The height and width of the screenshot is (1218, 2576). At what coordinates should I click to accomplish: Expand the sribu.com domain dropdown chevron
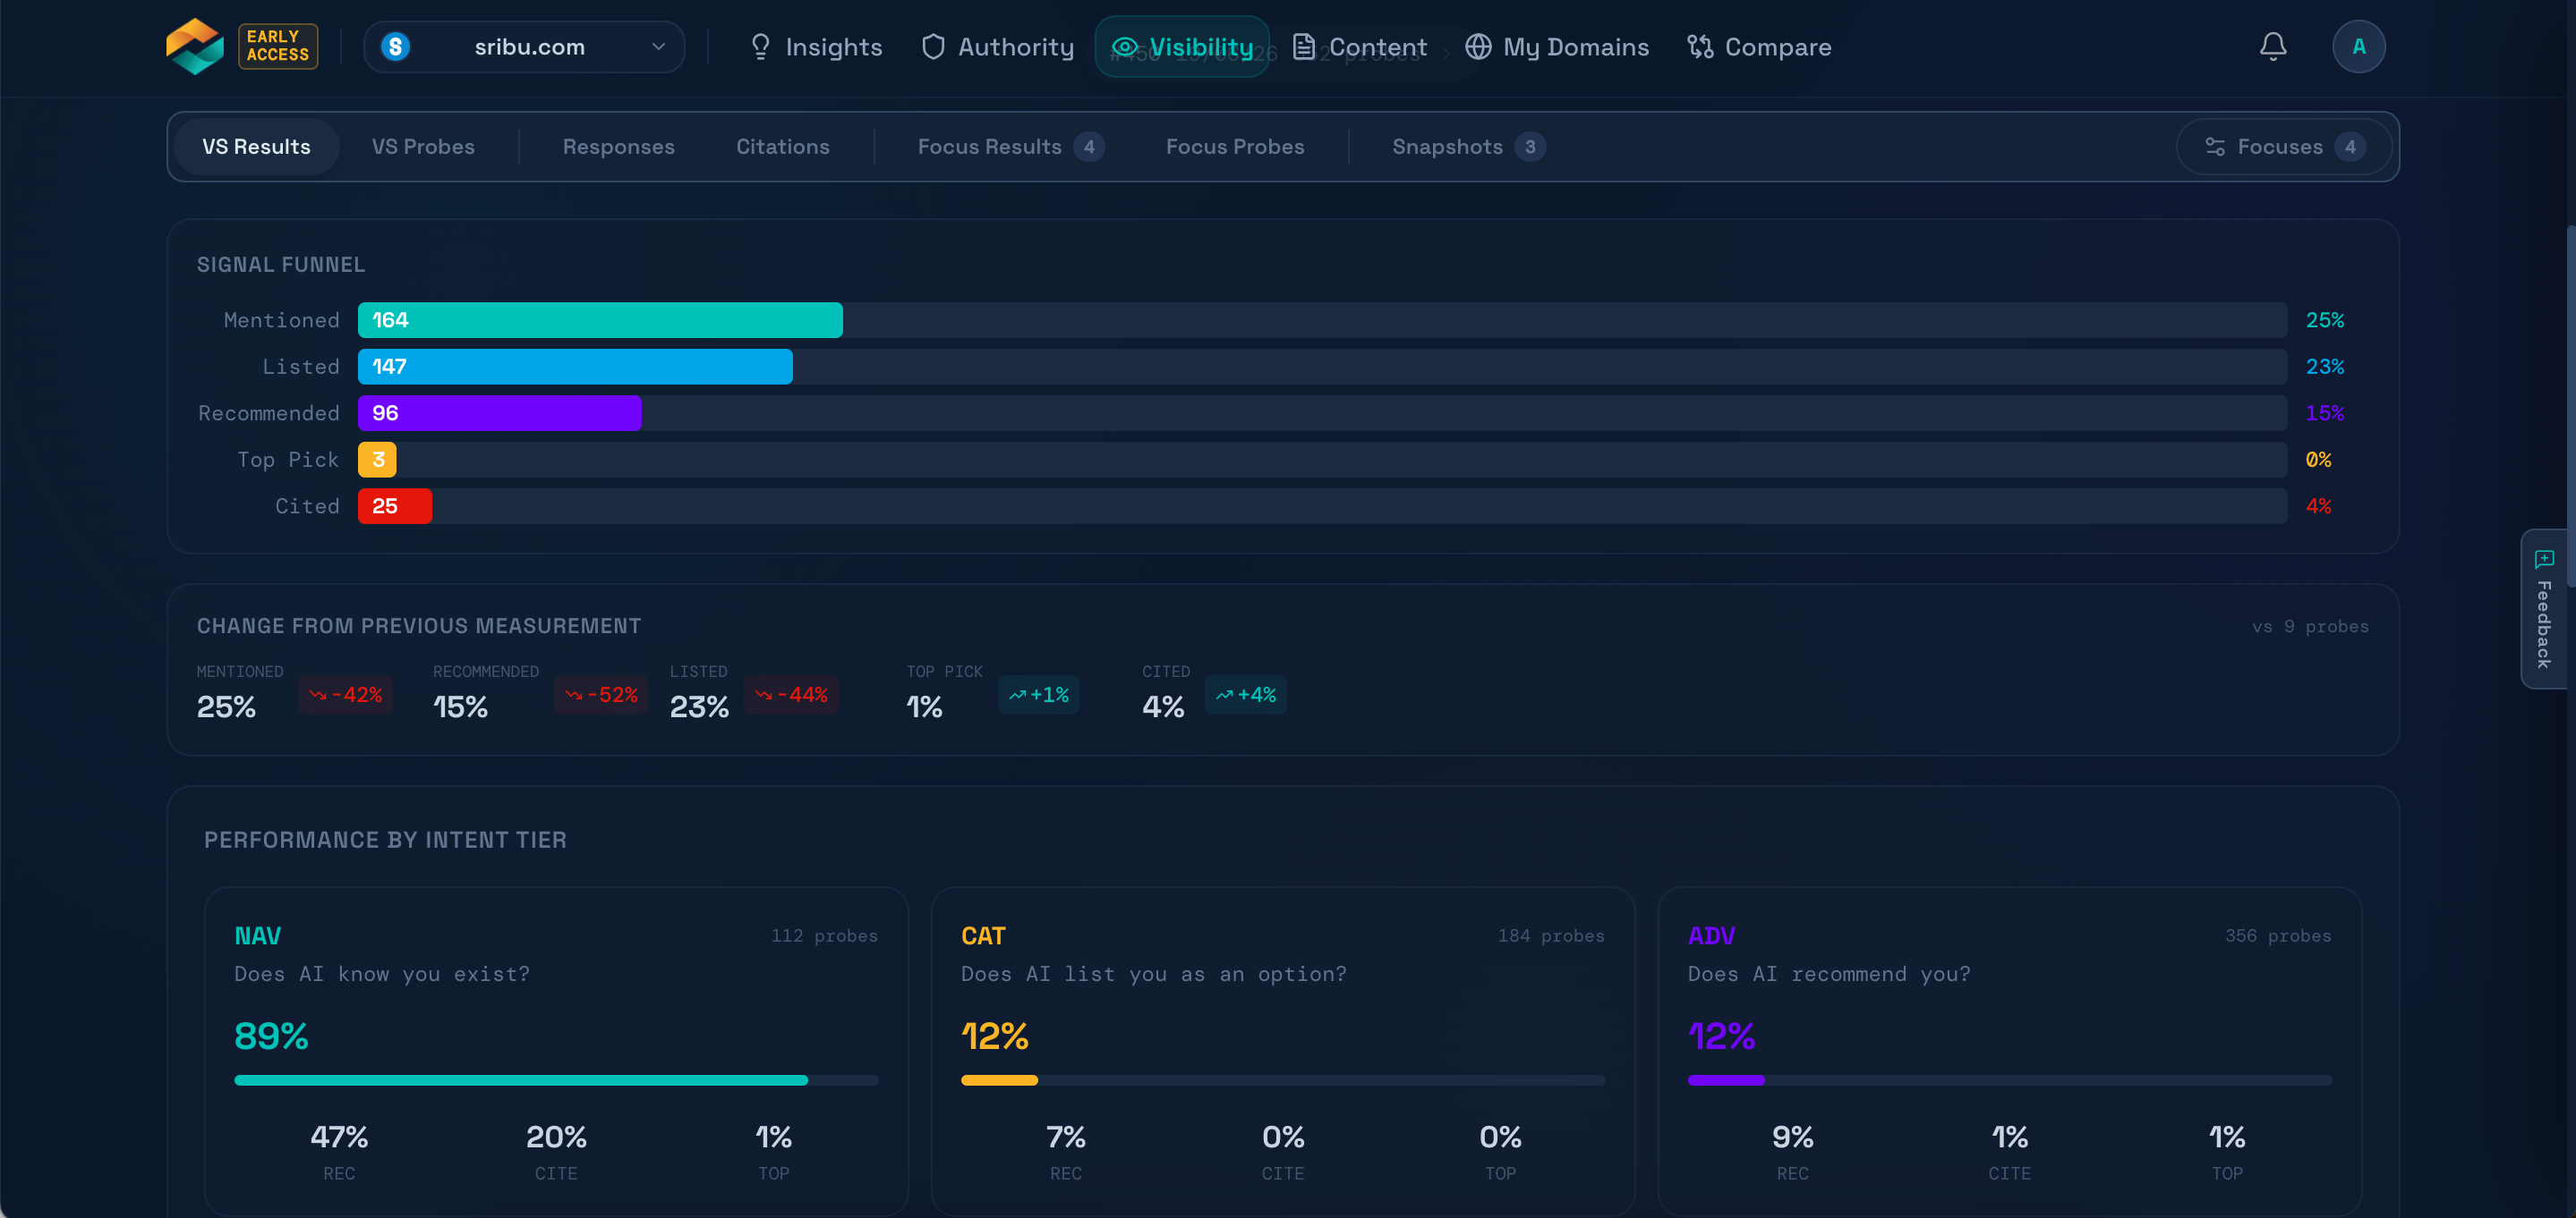click(658, 47)
